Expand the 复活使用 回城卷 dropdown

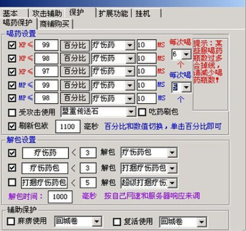183,222
